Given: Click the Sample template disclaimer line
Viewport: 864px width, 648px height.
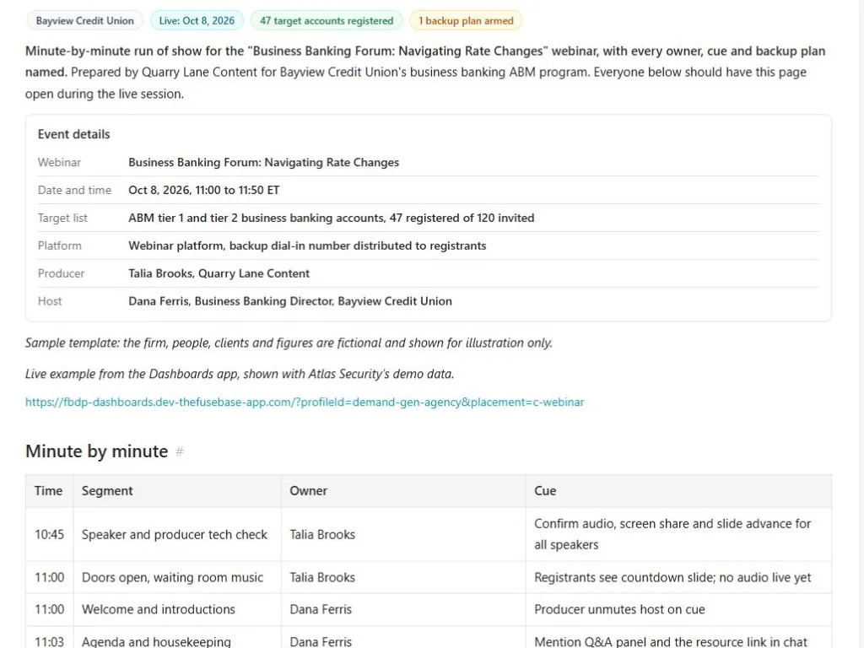Looking at the screenshot, I should click(289, 343).
